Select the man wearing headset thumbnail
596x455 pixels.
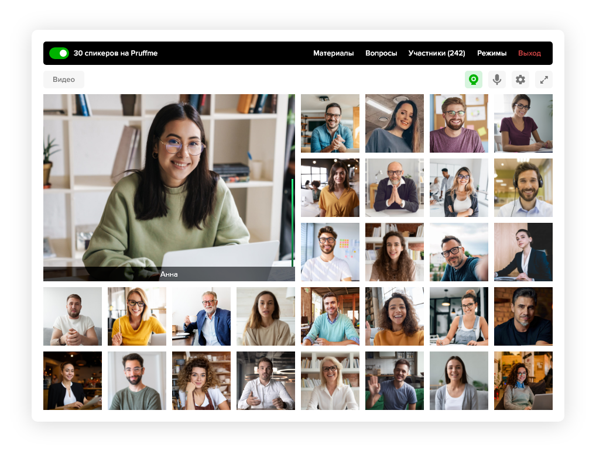click(x=523, y=188)
